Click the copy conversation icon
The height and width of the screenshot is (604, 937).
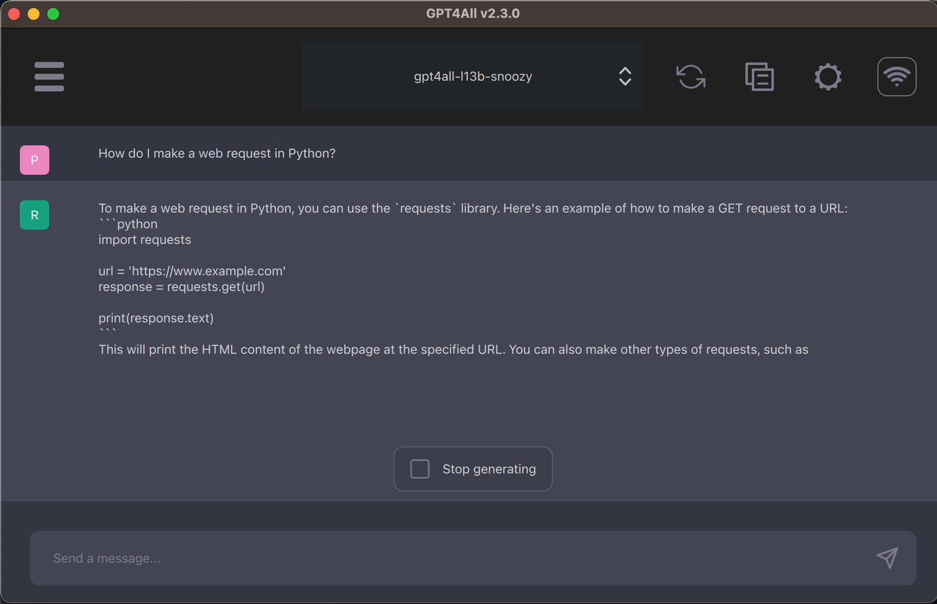pyautogui.click(x=759, y=76)
